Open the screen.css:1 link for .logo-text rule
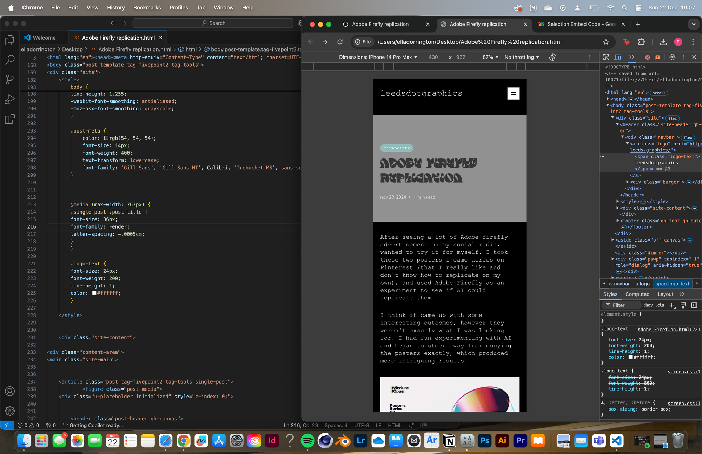Viewport: 702px width, 454px height. [x=684, y=372]
